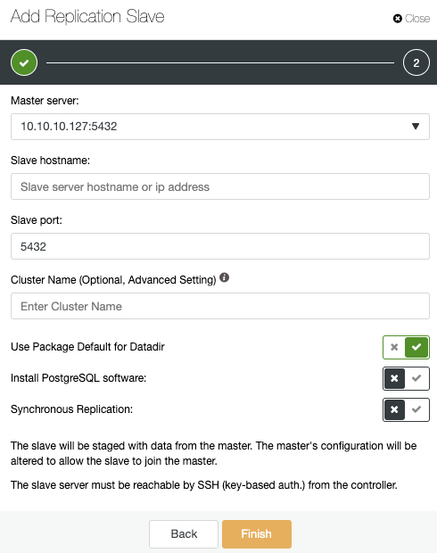437x553 pixels.
Task: Click the X half of Datadir toggle
Action: (x=394, y=347)
